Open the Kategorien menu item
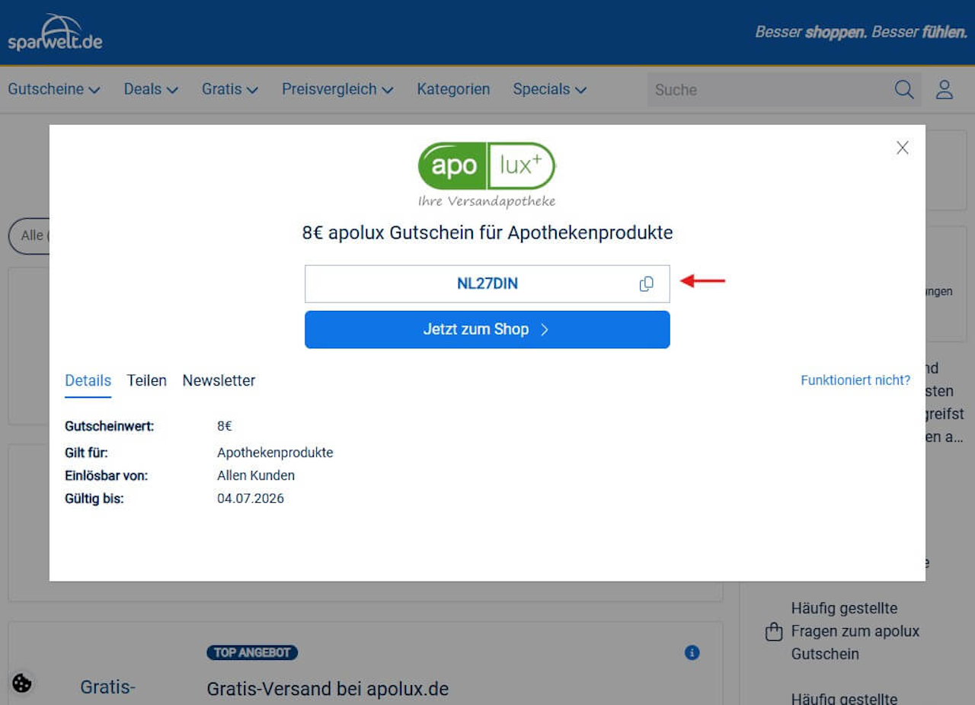The width and height of the screenshot is (975, 705). (453, 89)
